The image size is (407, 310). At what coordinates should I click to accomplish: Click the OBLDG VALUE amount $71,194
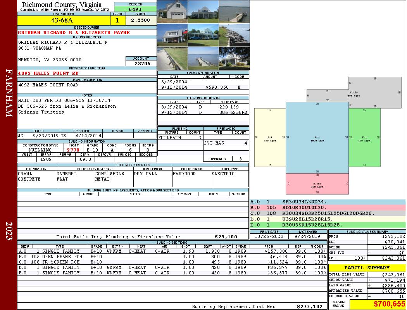(393, 280)
